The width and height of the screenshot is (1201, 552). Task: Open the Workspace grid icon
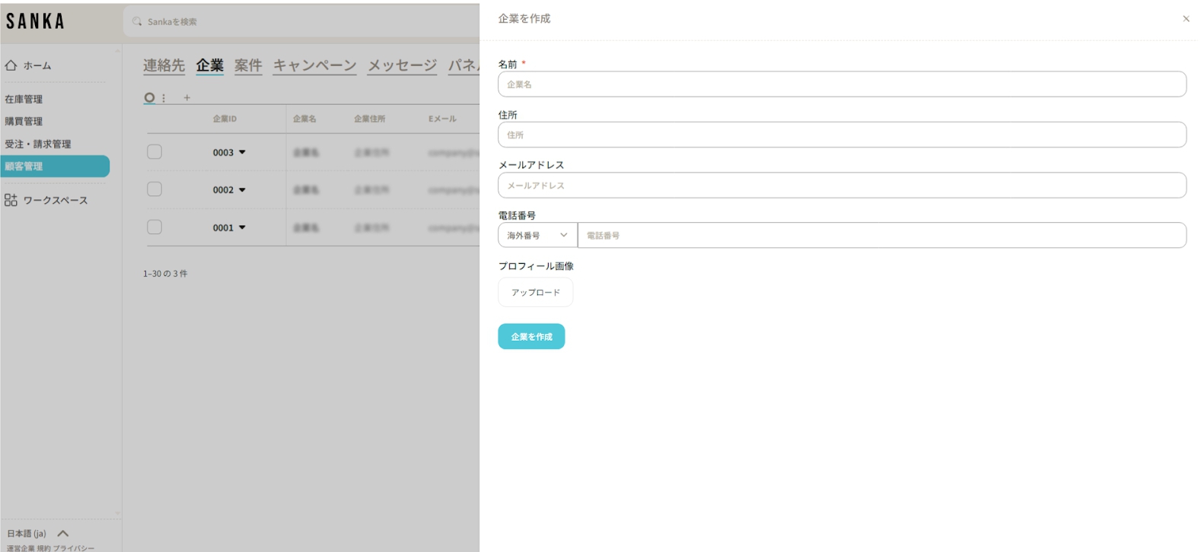click(x=11, y=200)
